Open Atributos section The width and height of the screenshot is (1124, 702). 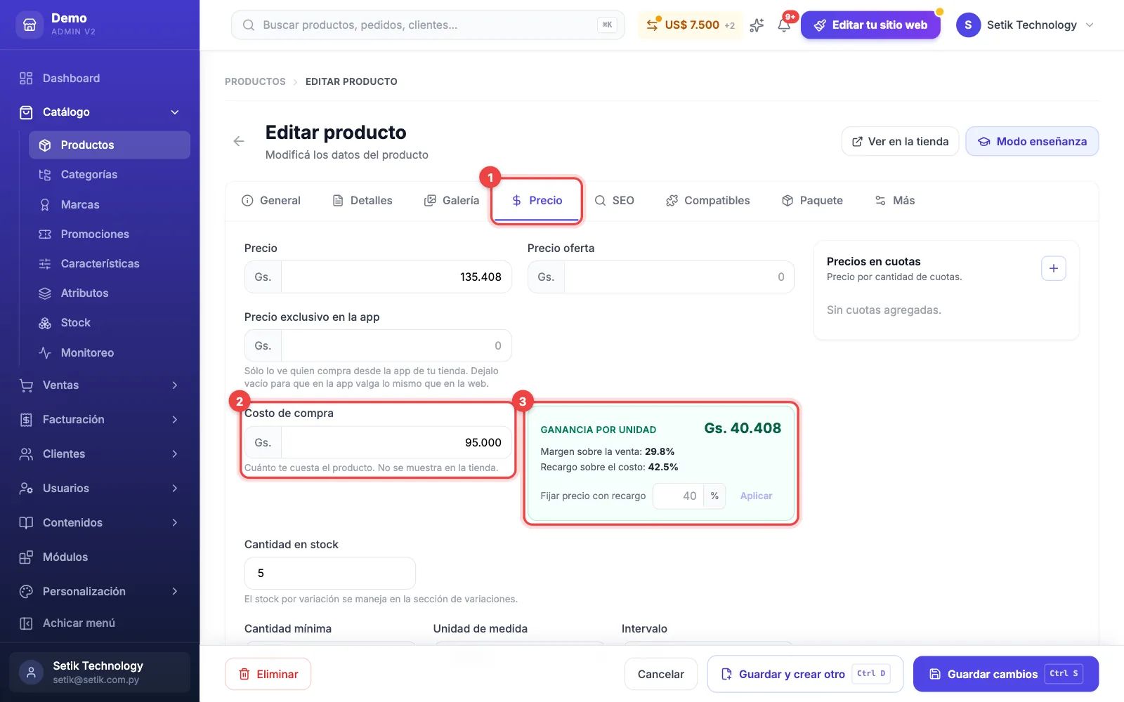click(x=109, y=293)
